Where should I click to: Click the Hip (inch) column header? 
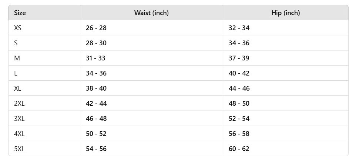(285, 13)
